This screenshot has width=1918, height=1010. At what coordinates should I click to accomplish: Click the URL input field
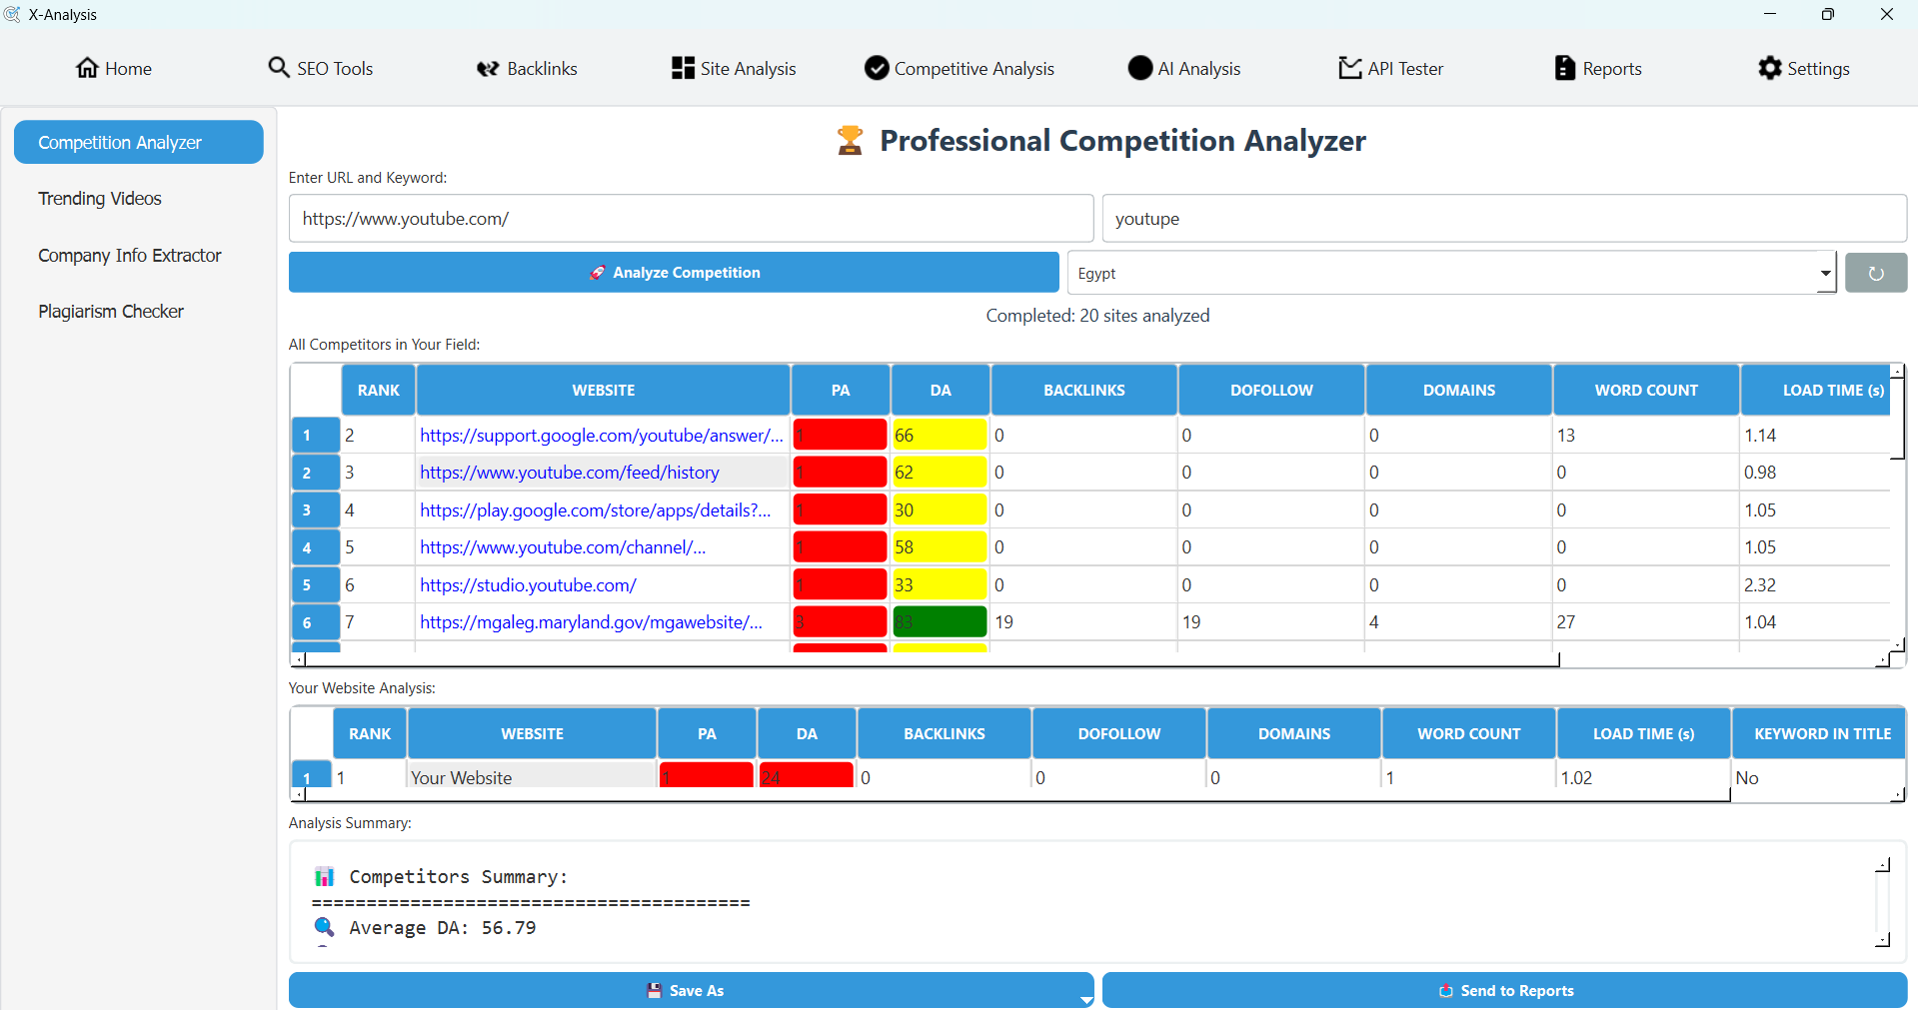pyautogui.click(x=692, y=218)
